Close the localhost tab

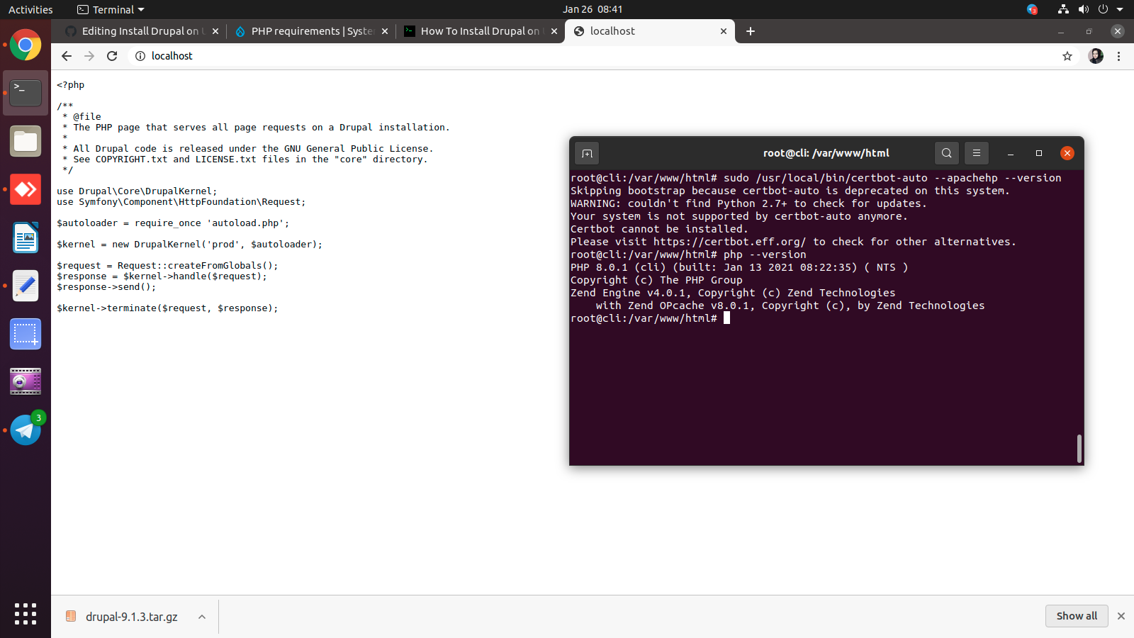tap(724, 31)
